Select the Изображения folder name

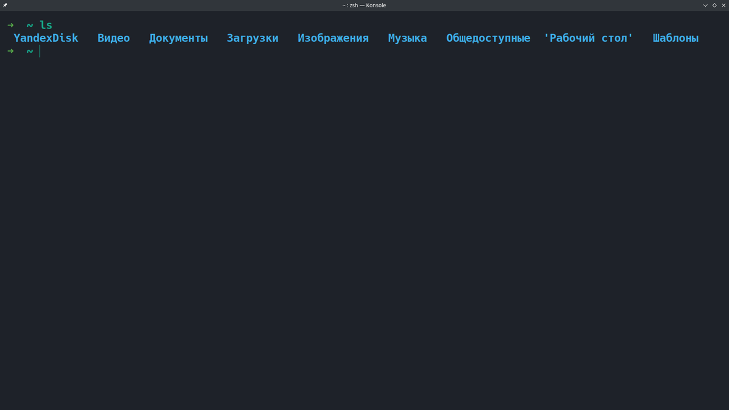[333, 38]
